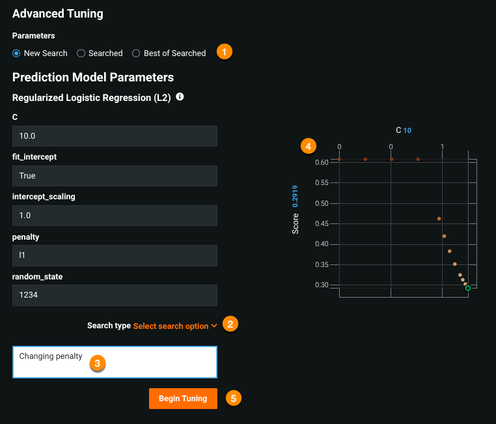This screenshot has width=496, height=424.
Task: Click the random_state field showing 1234
Action: click(x=115, y=296)
